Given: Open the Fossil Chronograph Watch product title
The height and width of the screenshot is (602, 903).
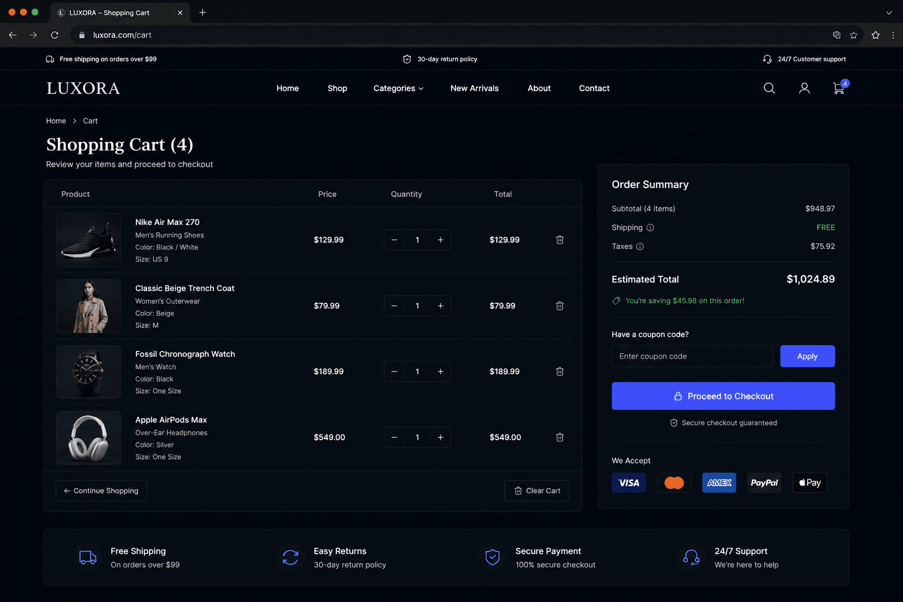Looking at the screenshot, I should [x=185, y=354].
